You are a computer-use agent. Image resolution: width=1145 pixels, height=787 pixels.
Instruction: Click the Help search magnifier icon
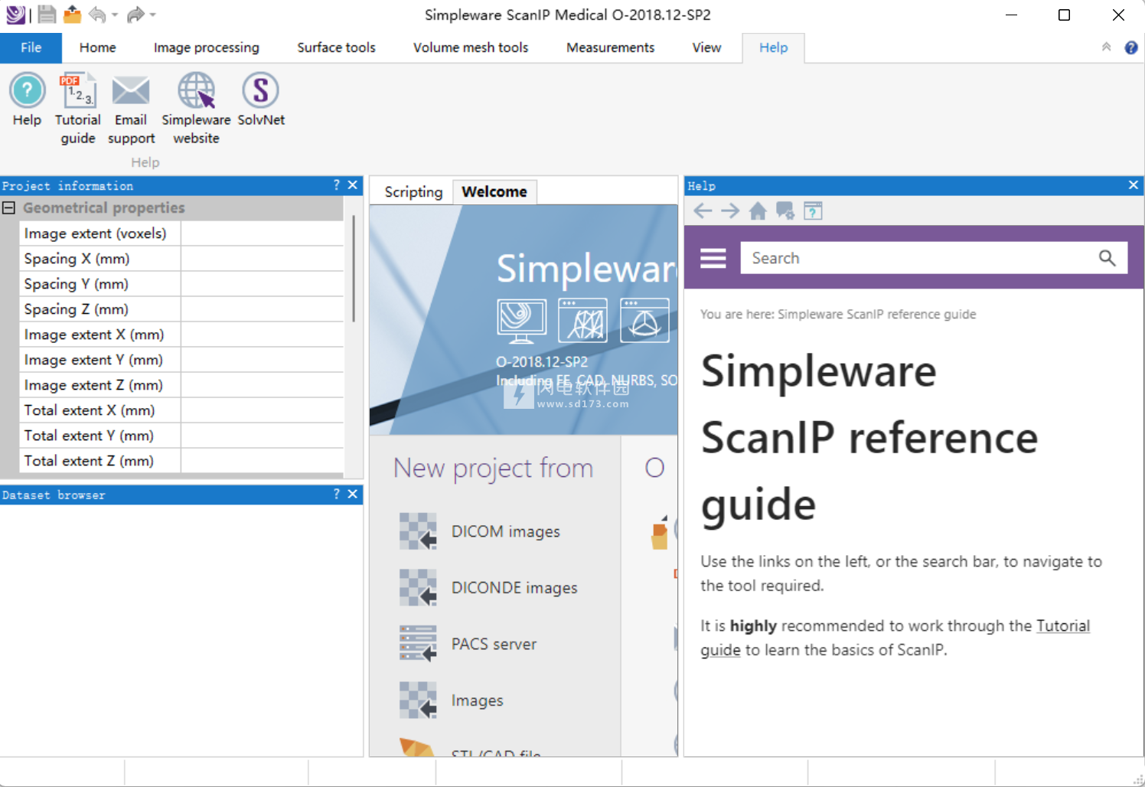coord(1107,258)
